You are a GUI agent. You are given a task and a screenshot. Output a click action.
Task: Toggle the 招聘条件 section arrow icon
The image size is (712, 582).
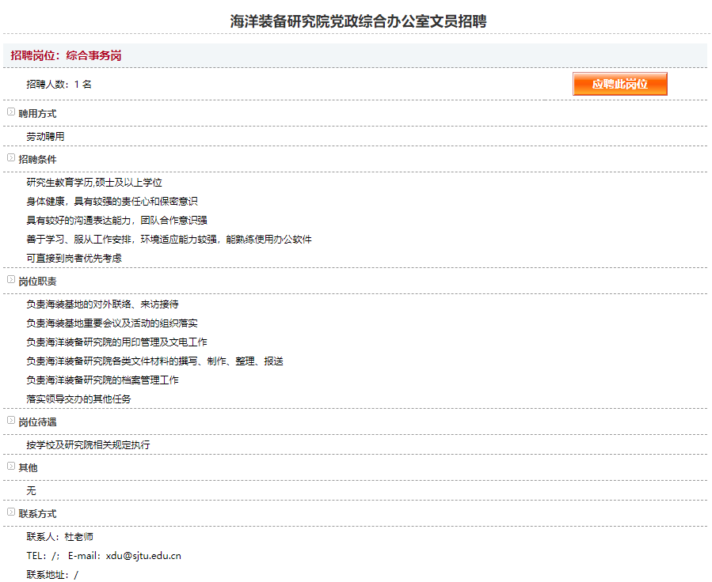11,157
